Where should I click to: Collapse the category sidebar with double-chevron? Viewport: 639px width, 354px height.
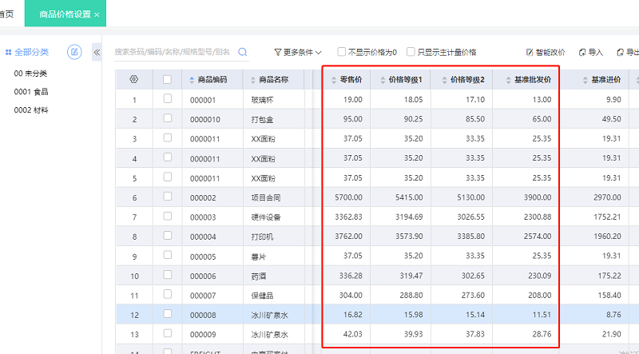pos(97,52)
